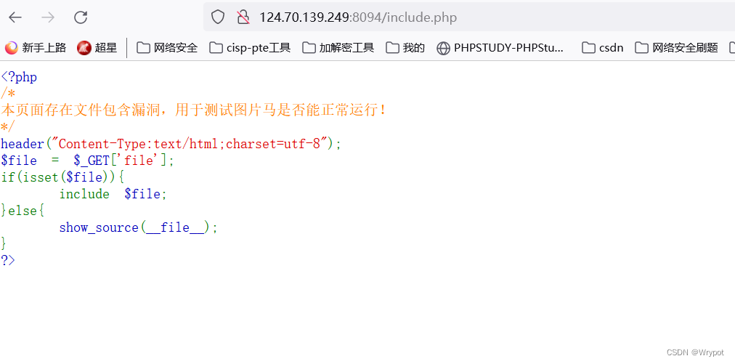Focus the address bar URL include.php

point(358,17)
